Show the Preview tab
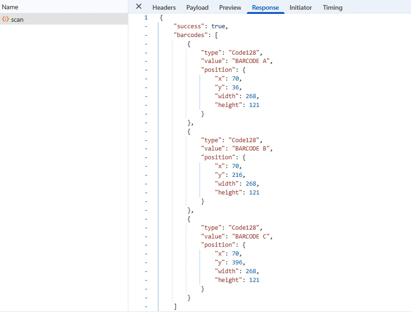Viewport: 411px width, 313px height. pos(230,7)
